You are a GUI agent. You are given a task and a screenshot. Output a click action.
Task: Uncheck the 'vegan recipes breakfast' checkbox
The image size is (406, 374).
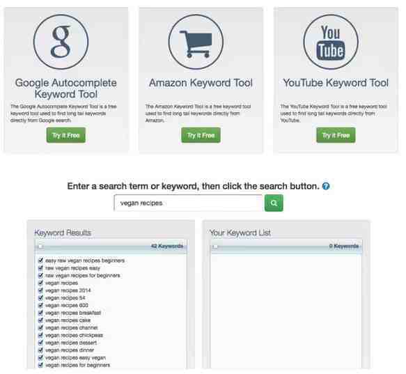[x=40, y=313]
